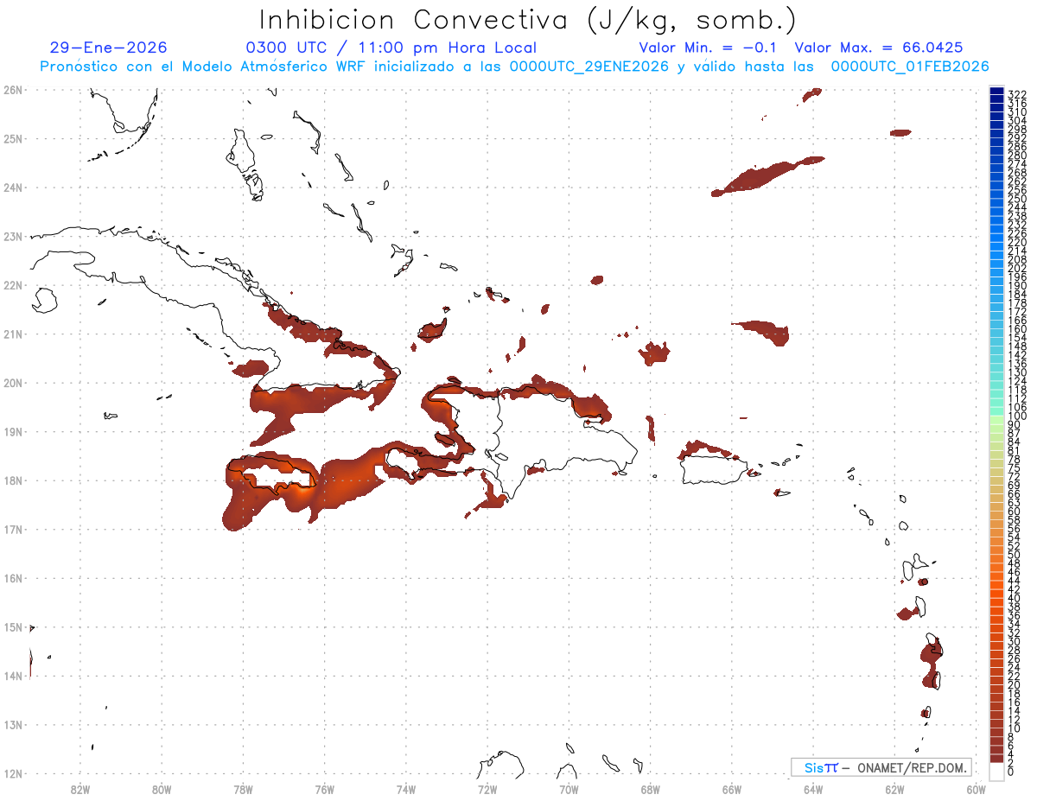Image resolution: width=1037 pixels, height=801 pixels.
Task: Click the '23N' latitude label
Action: coord(12,236)
